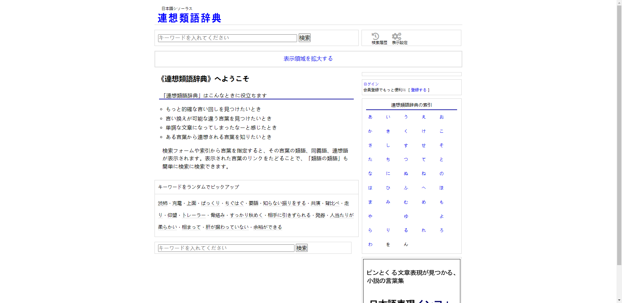Click the top 検索 search button
The height and width of the screenshot is (303, 622).
[304, 38]
